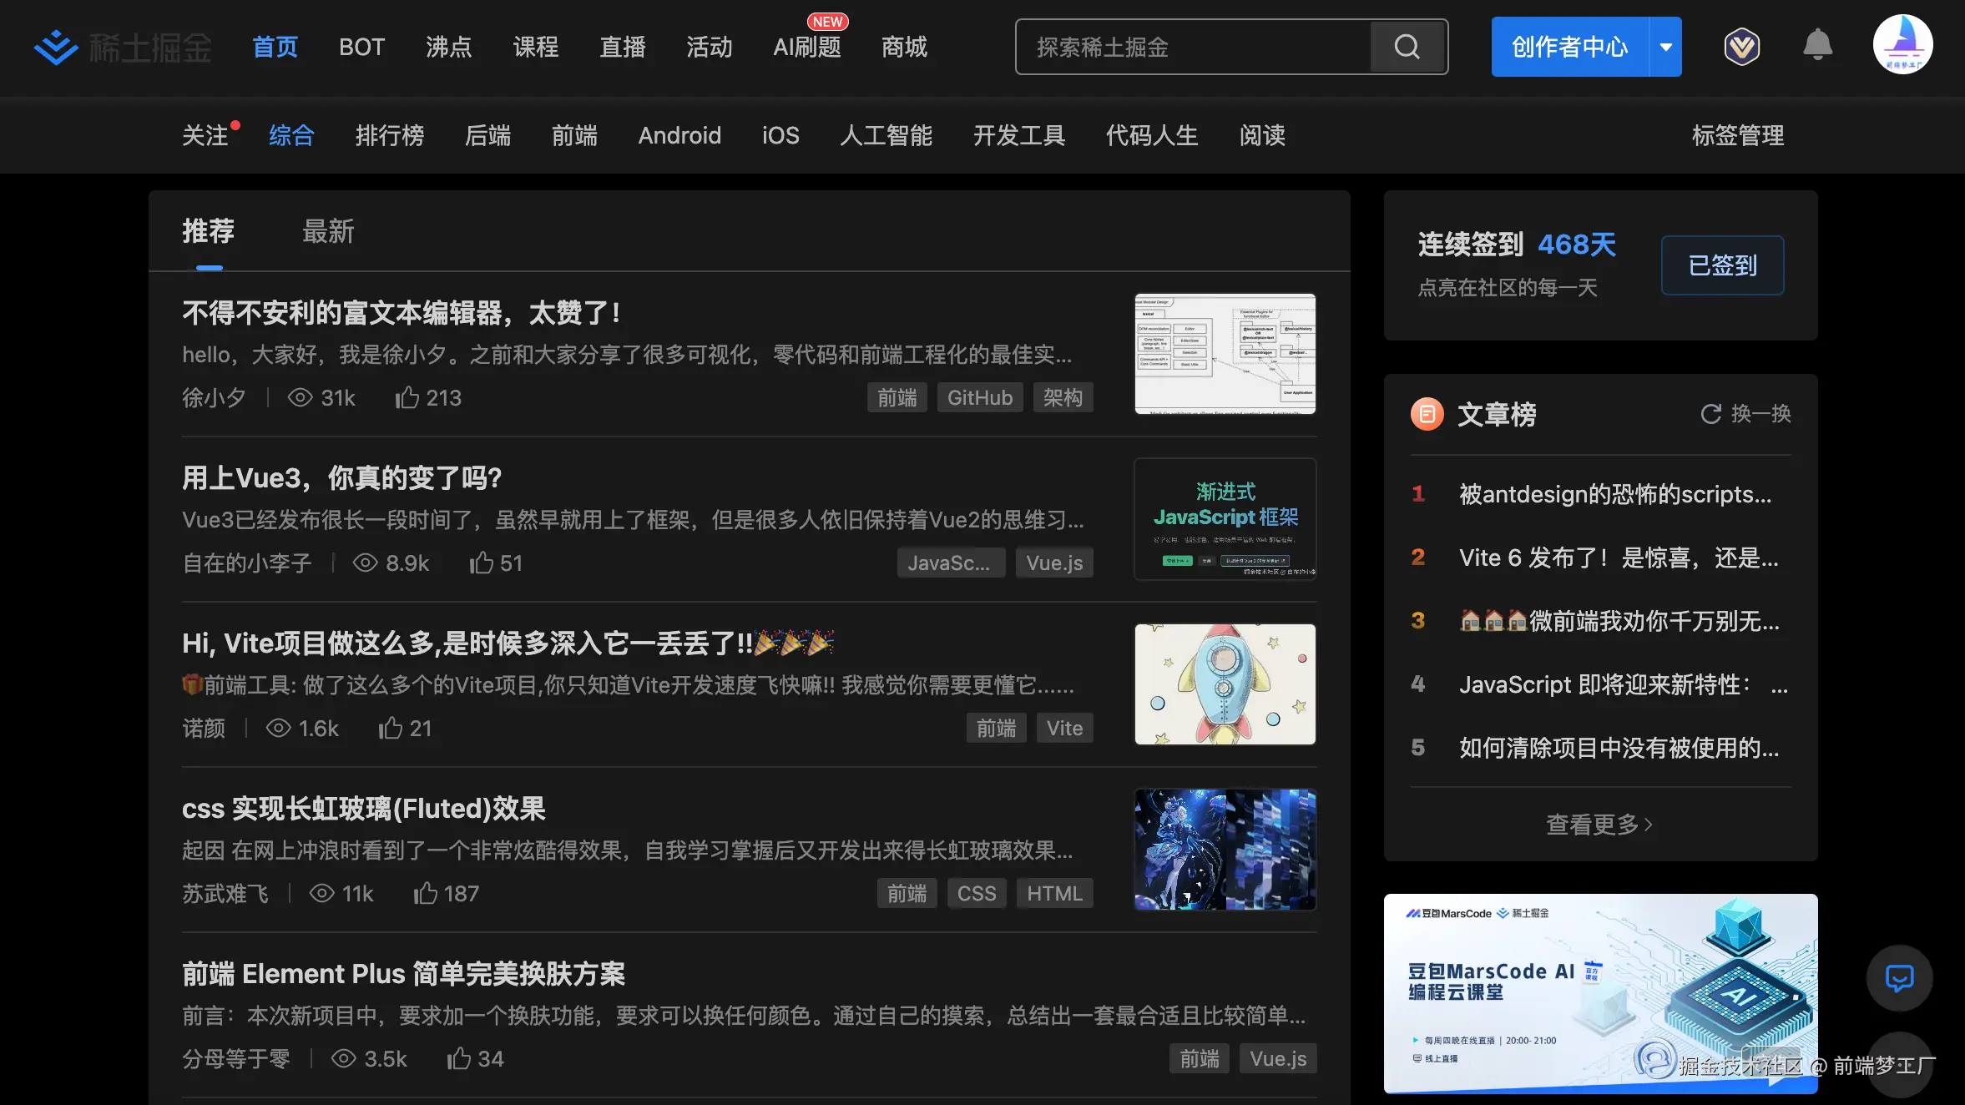
Task: Click the Juejin logo icon
Action: (x=56, y=47)
